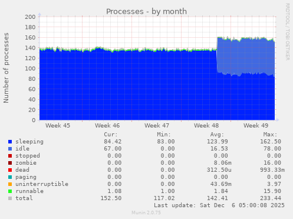Click the total legend color swatch
This screenshot has width=293, height=219.
tap(10, 198)
